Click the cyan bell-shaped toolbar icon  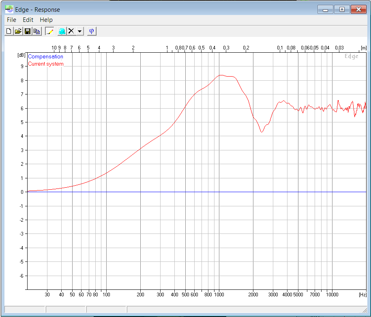[62, 31]
